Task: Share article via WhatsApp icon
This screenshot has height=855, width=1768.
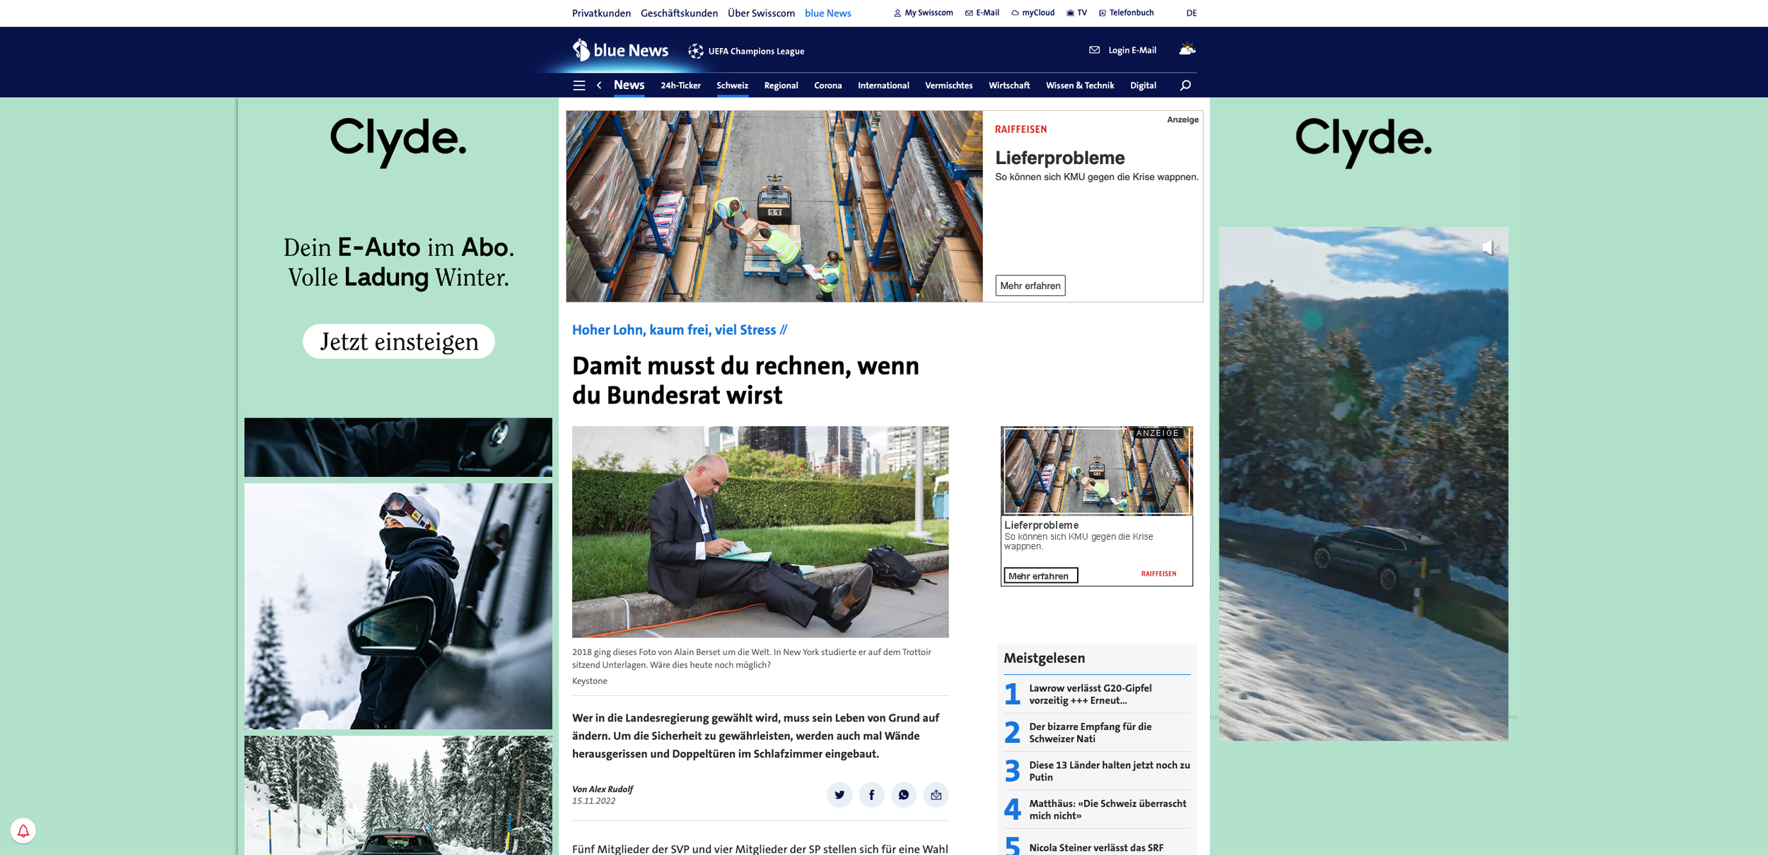Action: (x=903, y=795)
